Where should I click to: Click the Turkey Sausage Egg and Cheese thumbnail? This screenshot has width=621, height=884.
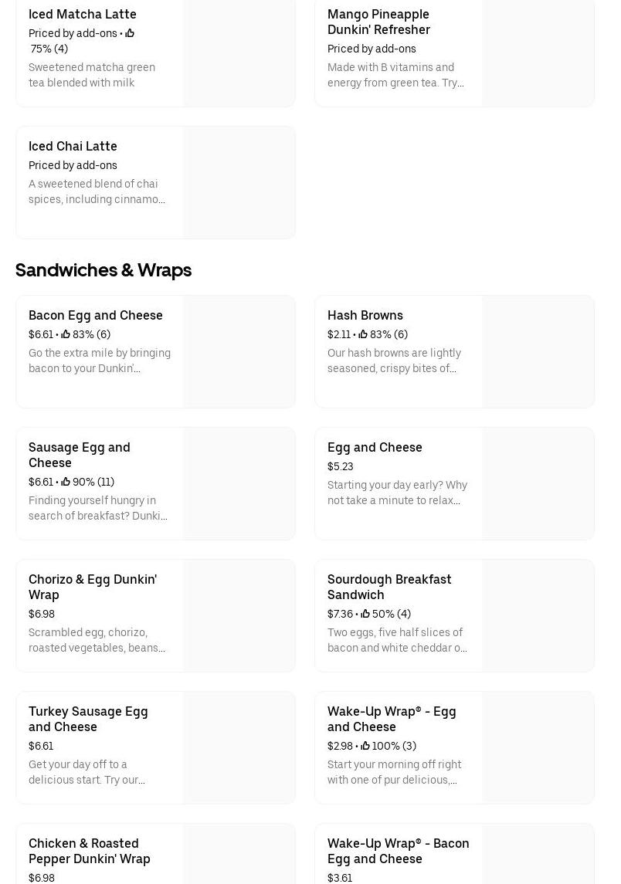239,748
